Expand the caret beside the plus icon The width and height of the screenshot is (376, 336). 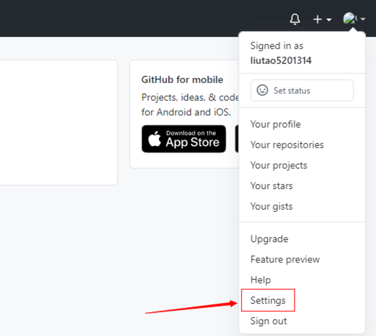click(x=329, y=20)
